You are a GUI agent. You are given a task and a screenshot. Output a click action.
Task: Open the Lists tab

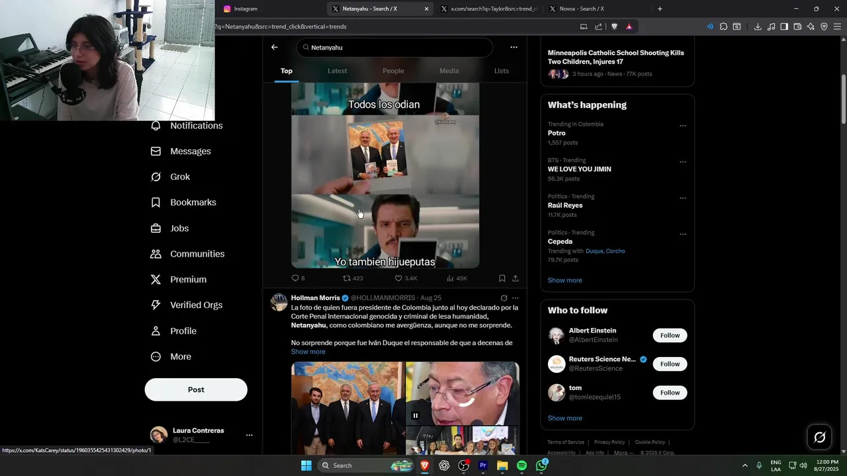pyautogui.click(x=502, y=71)
